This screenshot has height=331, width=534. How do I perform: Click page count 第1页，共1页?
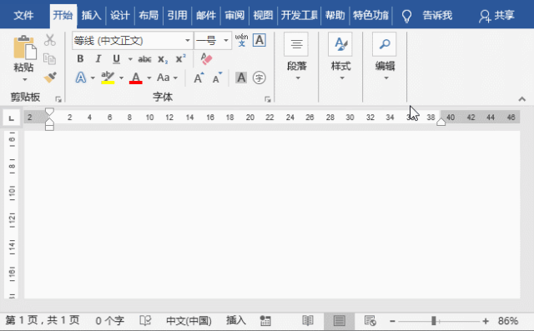43,320
